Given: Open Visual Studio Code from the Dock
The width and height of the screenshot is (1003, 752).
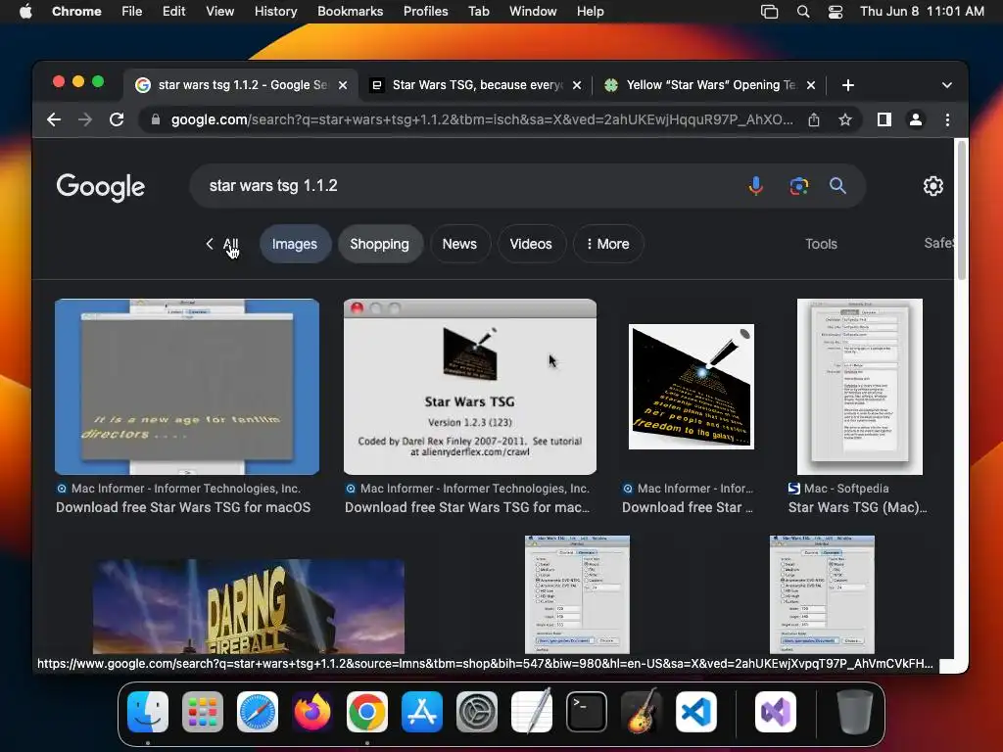Looking at the screenshot, I should pos(696,712).
